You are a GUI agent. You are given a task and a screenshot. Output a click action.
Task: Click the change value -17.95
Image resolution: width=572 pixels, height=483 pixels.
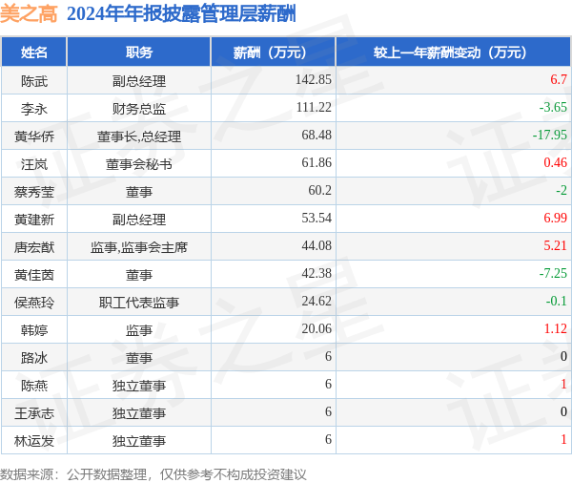[550, 135]
